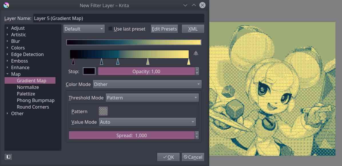Select the first dark gradient stop marker

[73, 62]
